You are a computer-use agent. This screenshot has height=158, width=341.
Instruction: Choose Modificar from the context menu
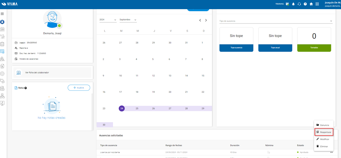tap(324, 139)
